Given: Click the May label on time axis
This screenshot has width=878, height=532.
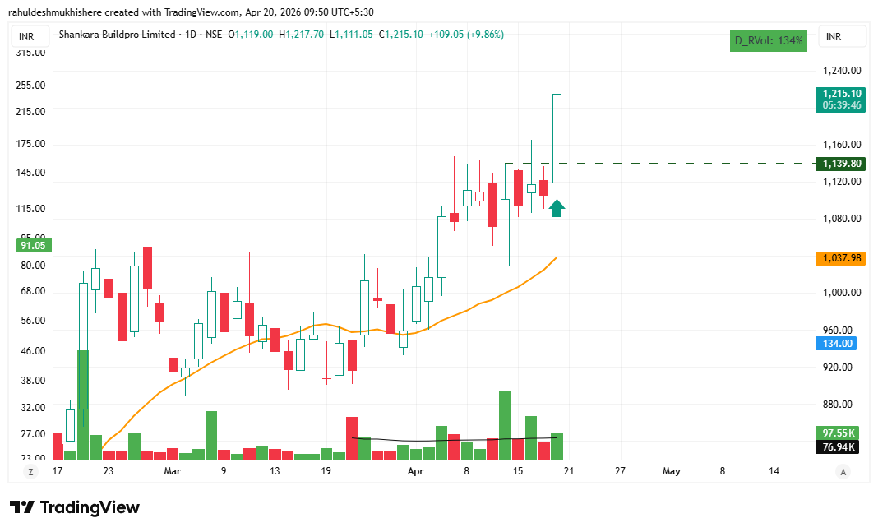Looking at the screenshot, I should [x=672, y=471].
